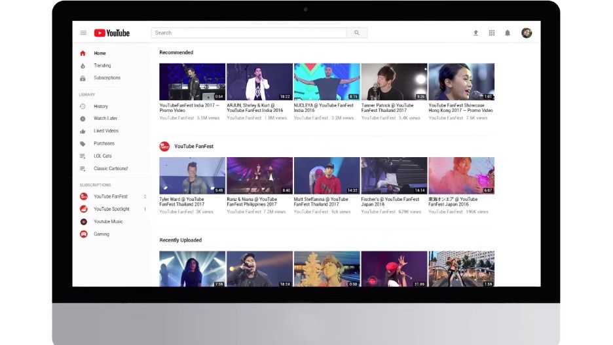
Task: Click title 'Ranz & Niana @ YouTube FanFest Philippines 2017'
Action: point(251,202)
